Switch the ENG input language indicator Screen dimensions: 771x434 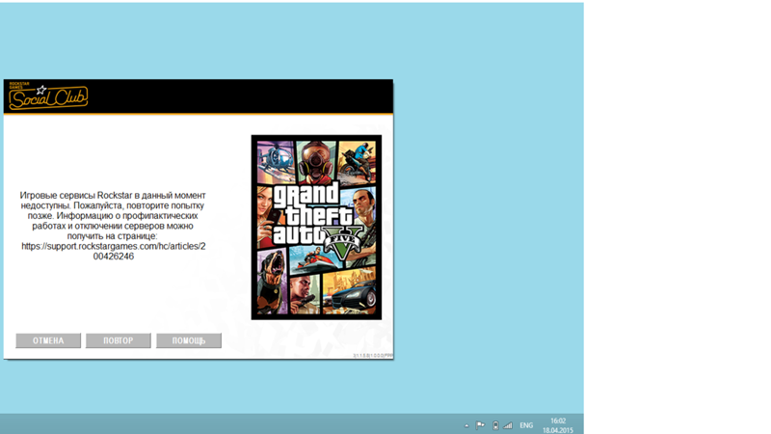[526, 425]
